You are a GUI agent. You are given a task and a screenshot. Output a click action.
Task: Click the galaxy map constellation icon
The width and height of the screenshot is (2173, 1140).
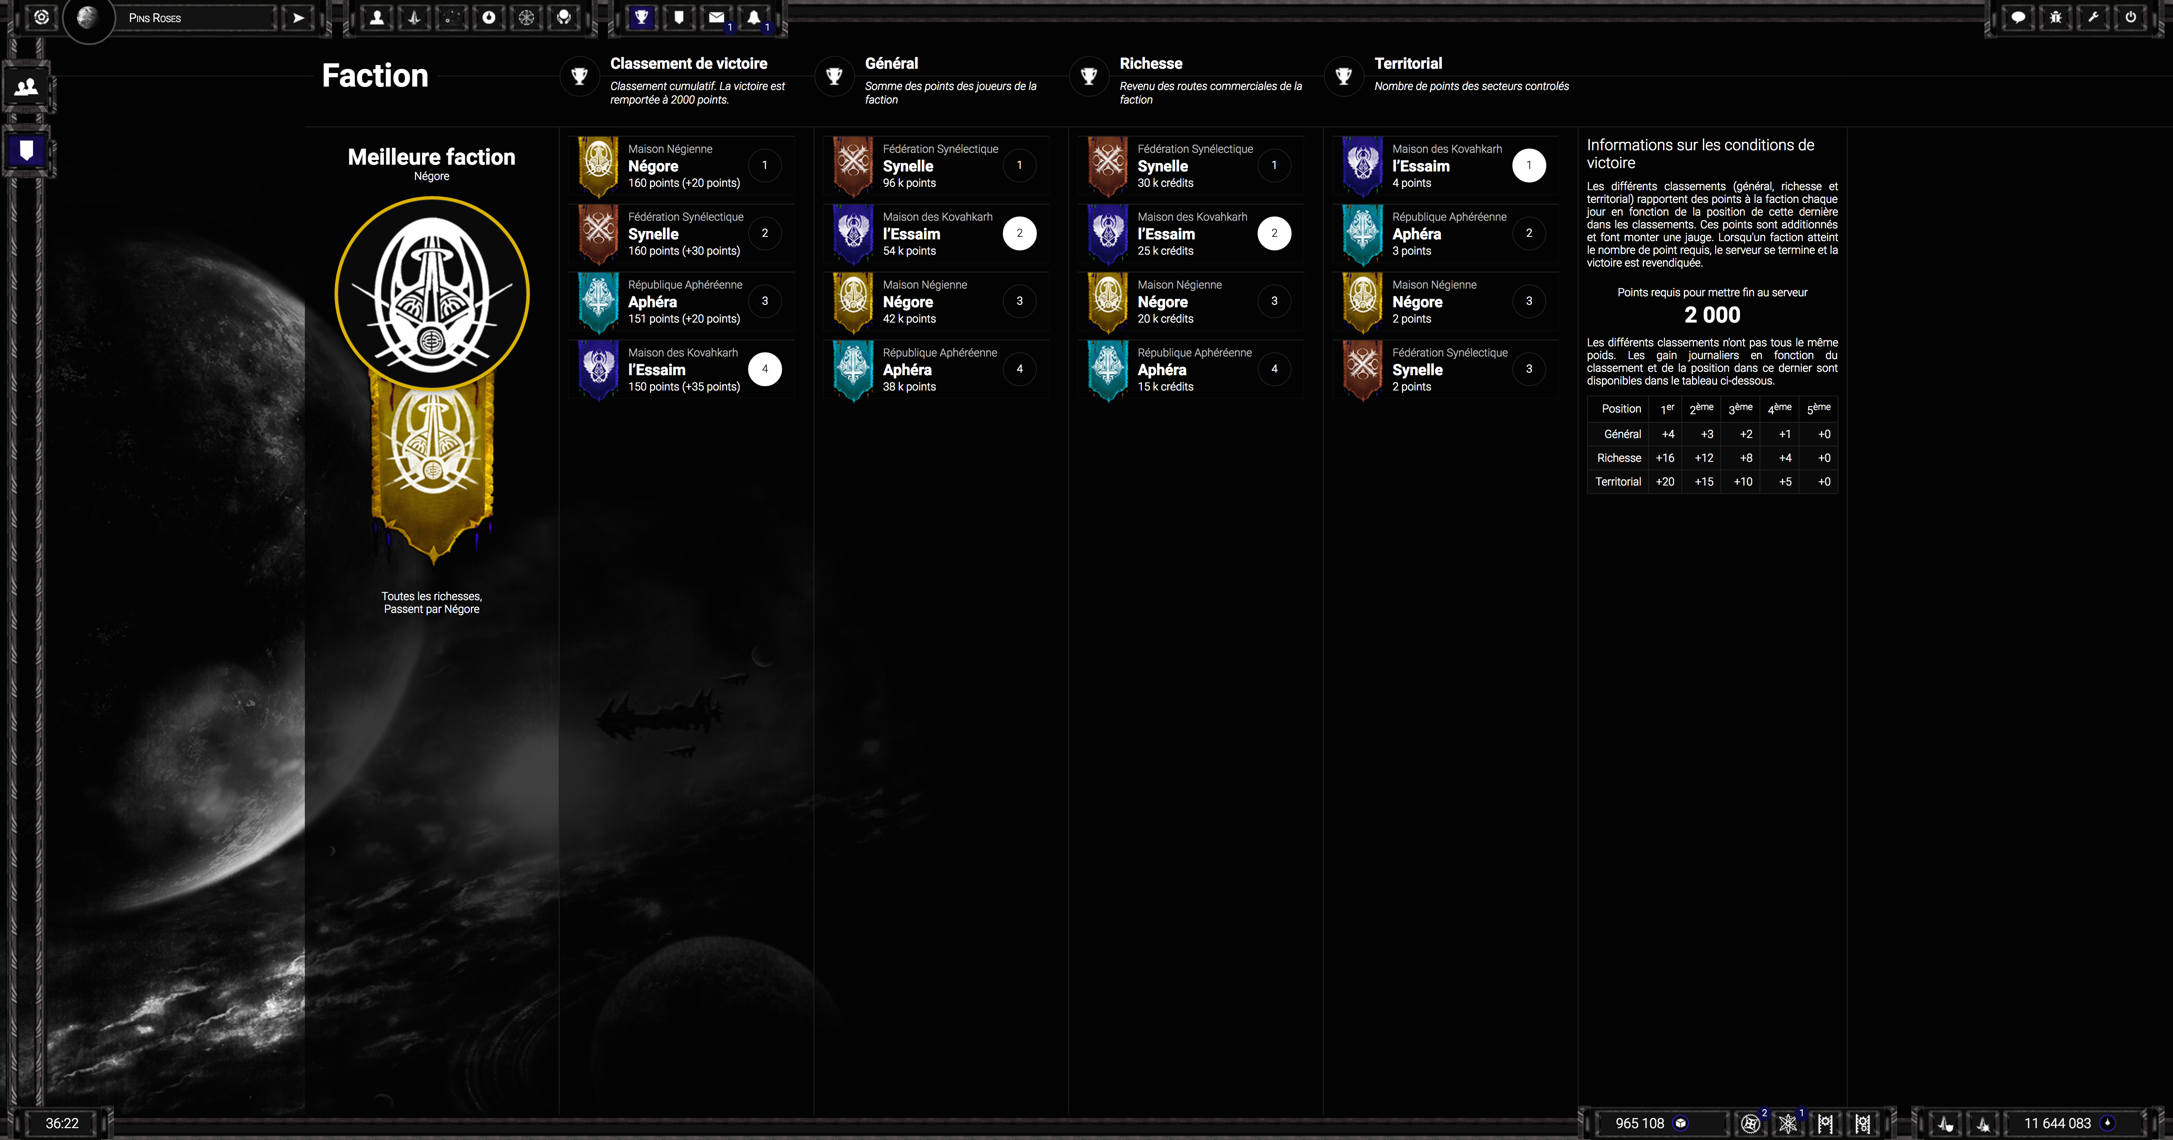[452, 17]
